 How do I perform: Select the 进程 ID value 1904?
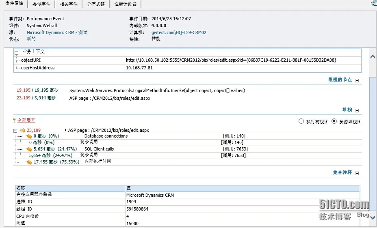pyautogui.click(x=131, y=202)
